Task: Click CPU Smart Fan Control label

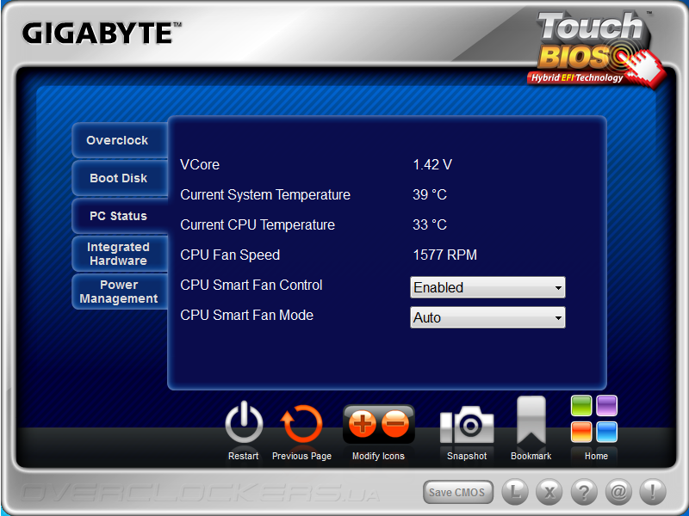Action: [x=251, y=285]
